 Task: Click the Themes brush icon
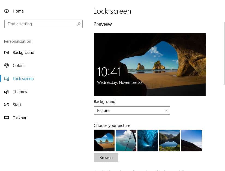click(7, 92)
